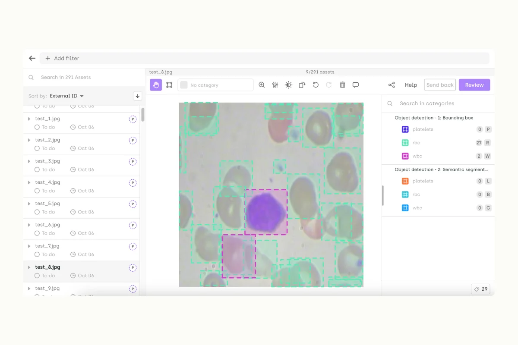
Task: Expand the test_5.jpg asset row
Action: point(29,204)
